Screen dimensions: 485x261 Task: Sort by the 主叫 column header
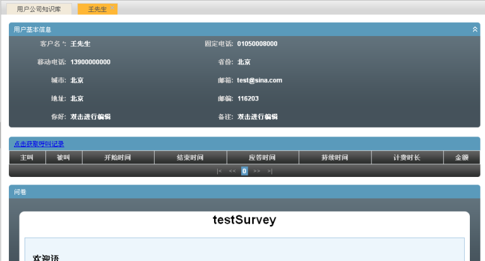(27, 157)
